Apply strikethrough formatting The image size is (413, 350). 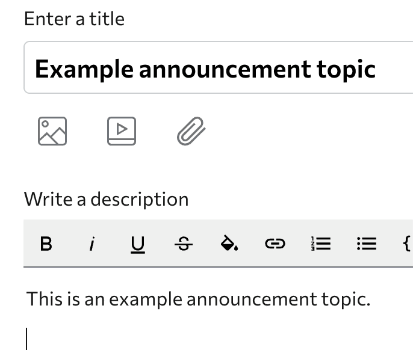tap(183, 244)
